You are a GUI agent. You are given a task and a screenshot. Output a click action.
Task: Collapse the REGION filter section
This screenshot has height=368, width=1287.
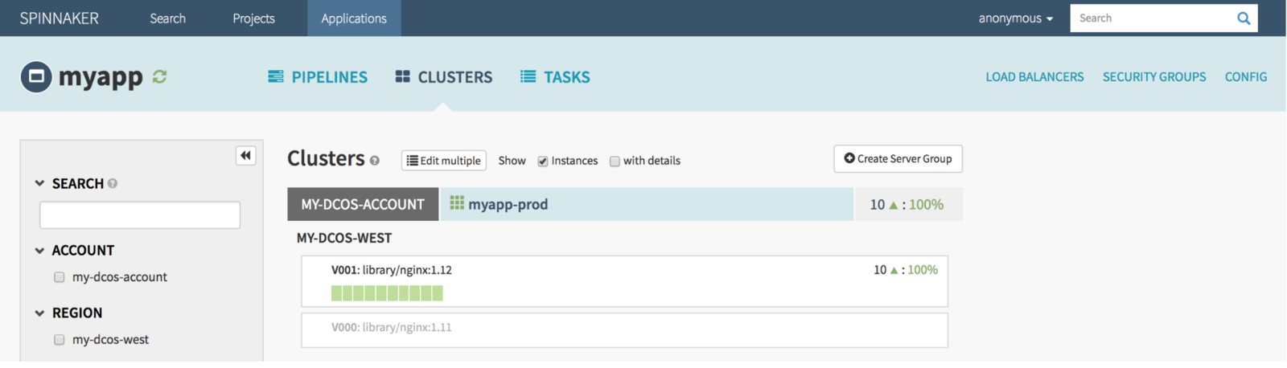tap(39, 313)
